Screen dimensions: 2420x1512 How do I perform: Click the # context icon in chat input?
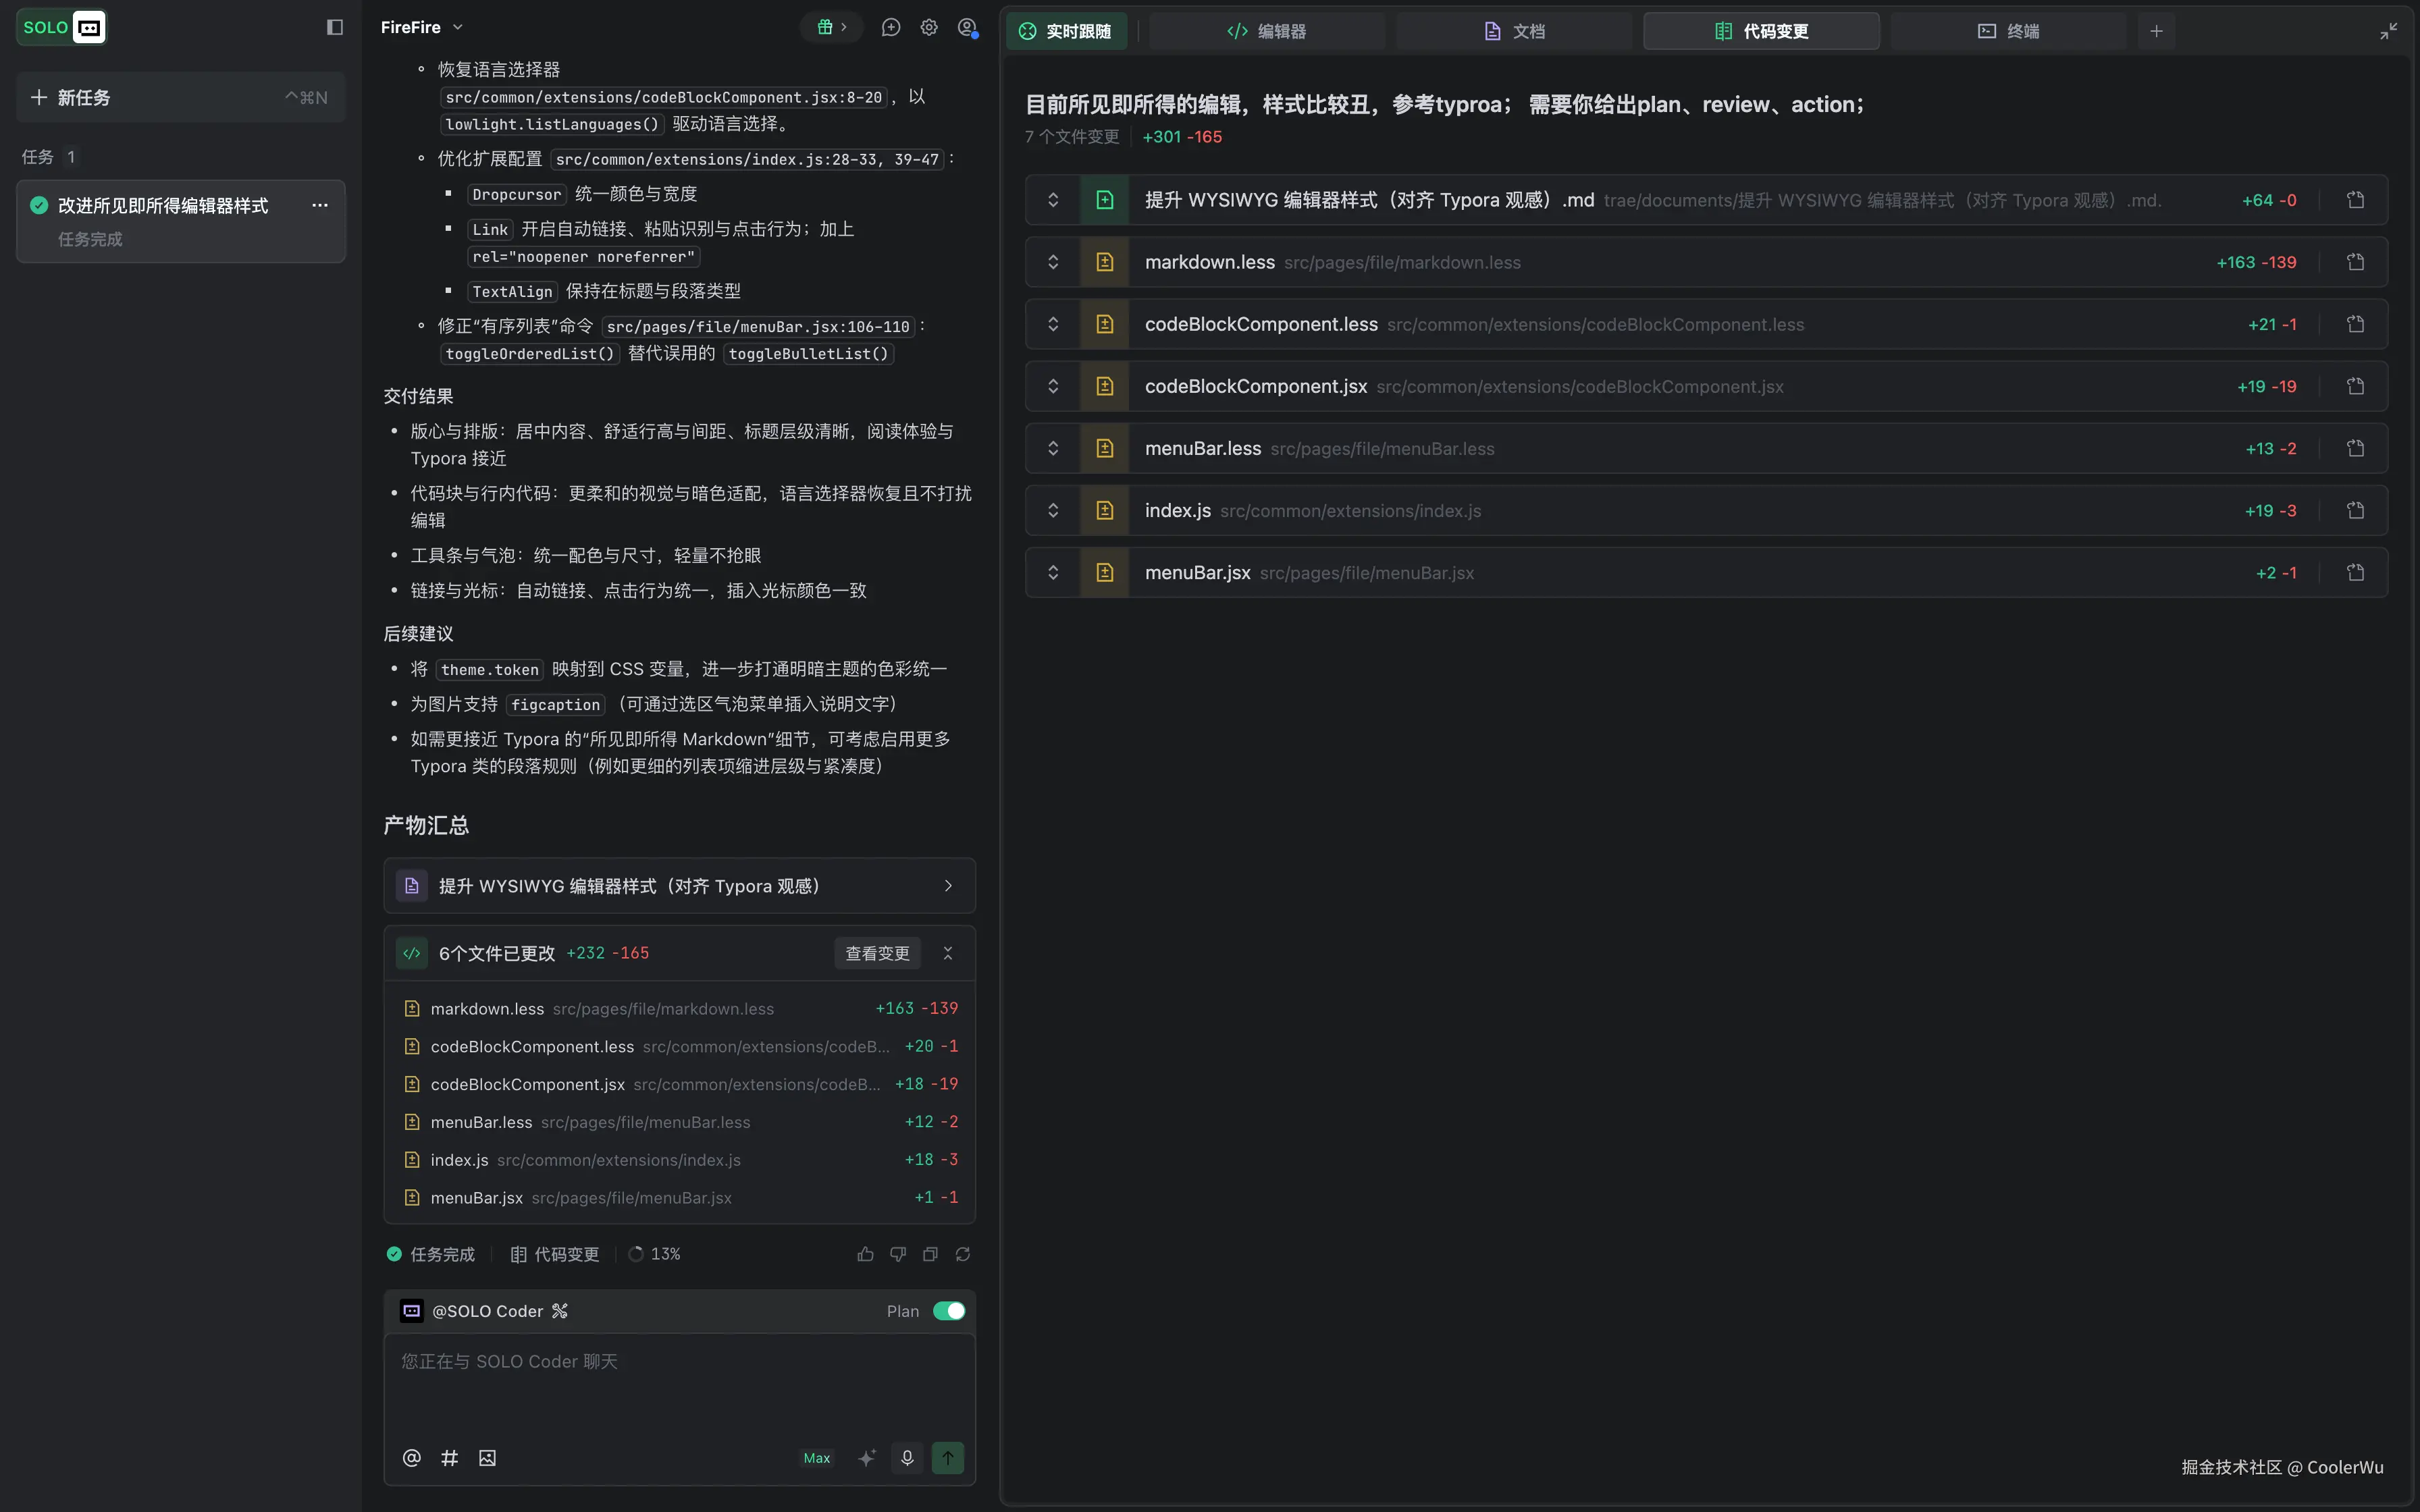(449, 1458)
